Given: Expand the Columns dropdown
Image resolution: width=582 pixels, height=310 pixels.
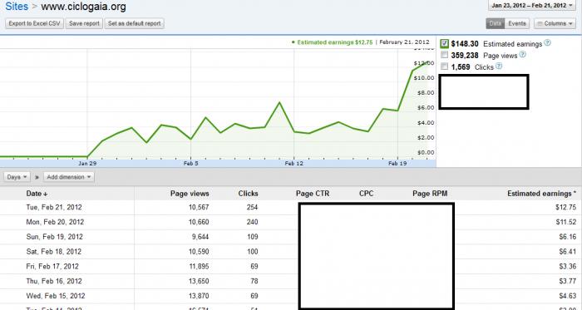Looking at the screenshot, I should [555, 23].
